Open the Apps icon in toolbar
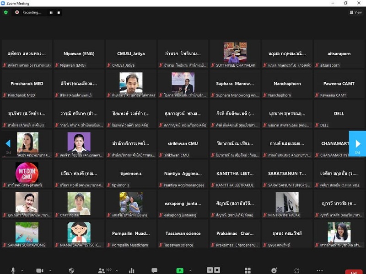The height and width of the screenshot is (274, 366). click(297, 270)
